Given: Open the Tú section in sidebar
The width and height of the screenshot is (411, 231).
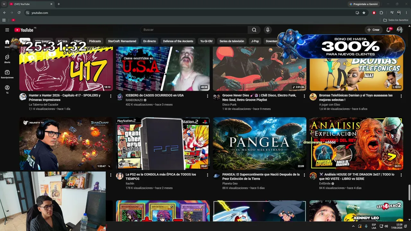Looking at the screenshot, I should pyautogui.click(x=7, y=90).
